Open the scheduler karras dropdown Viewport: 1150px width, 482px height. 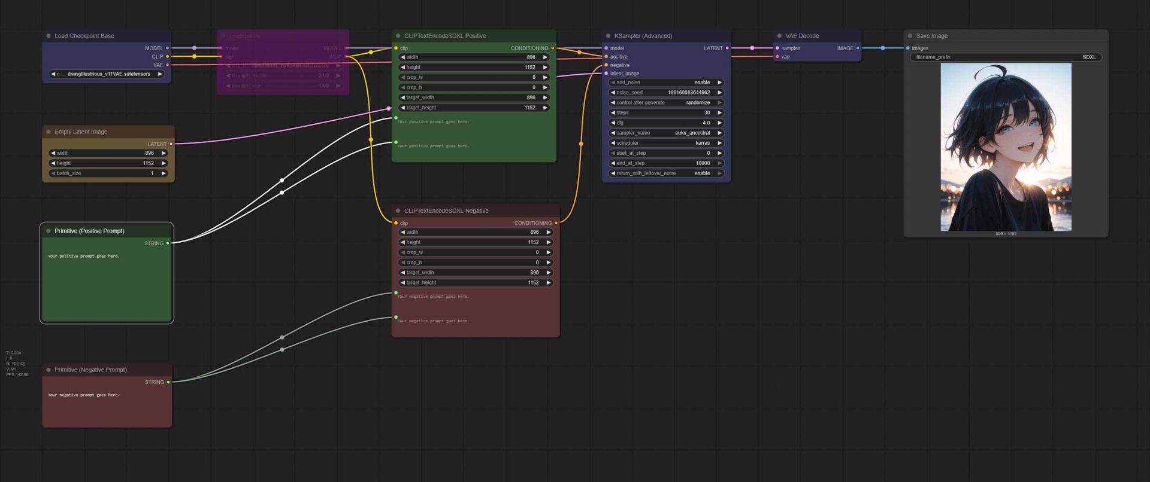point(666,143)
